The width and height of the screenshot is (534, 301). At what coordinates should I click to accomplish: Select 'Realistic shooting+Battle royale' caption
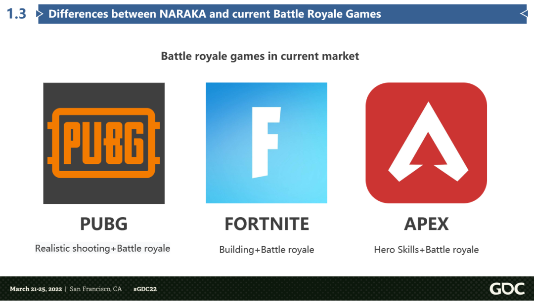[102, 248]
